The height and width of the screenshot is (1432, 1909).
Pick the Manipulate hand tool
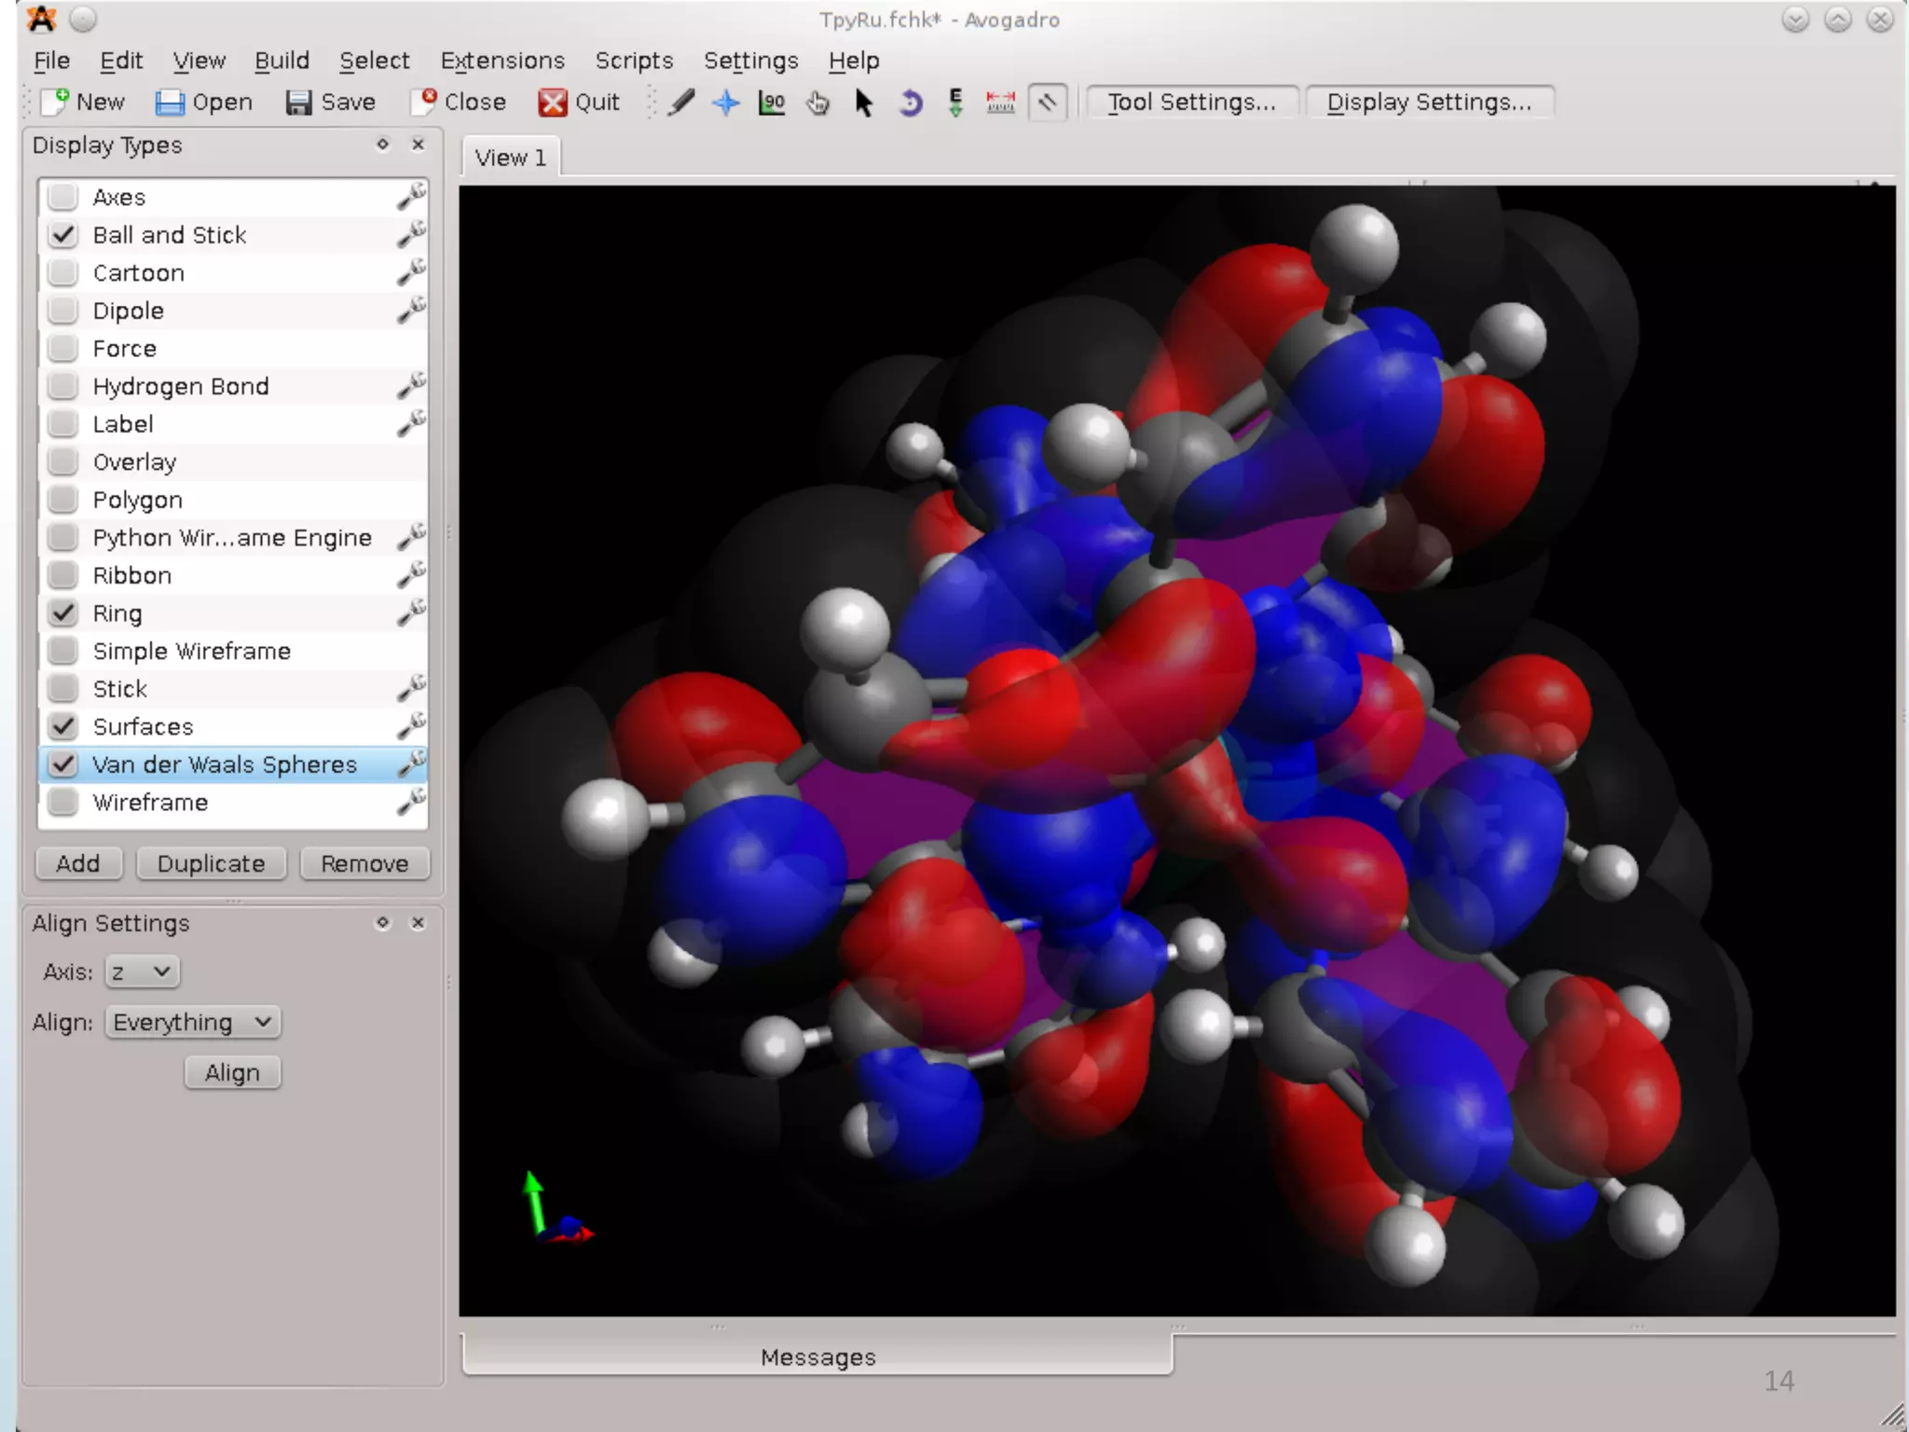point(817,102)
